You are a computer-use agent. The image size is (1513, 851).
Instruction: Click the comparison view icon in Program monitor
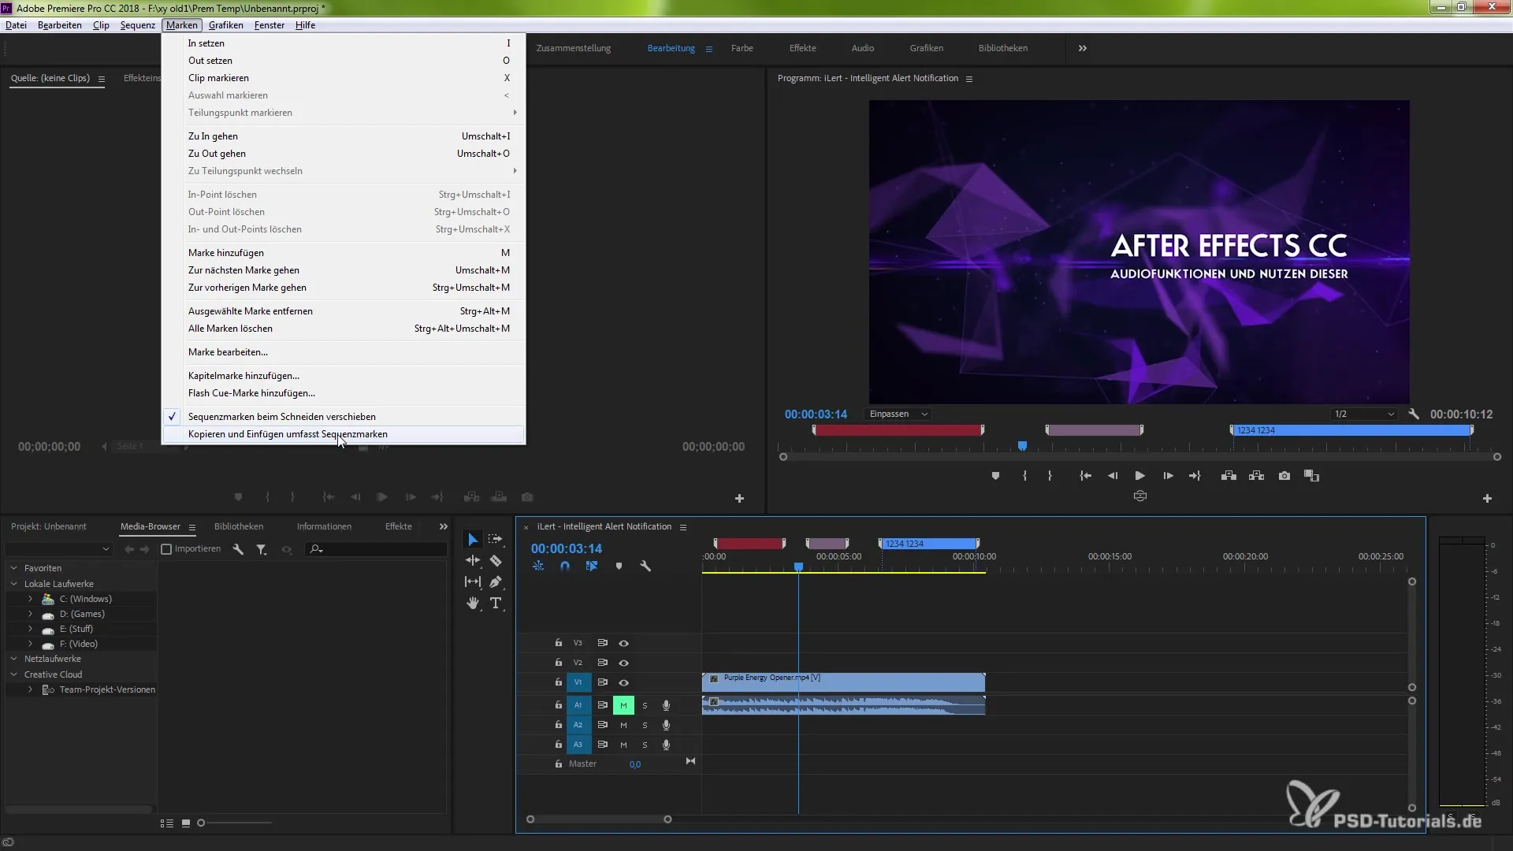point(1312,476)
